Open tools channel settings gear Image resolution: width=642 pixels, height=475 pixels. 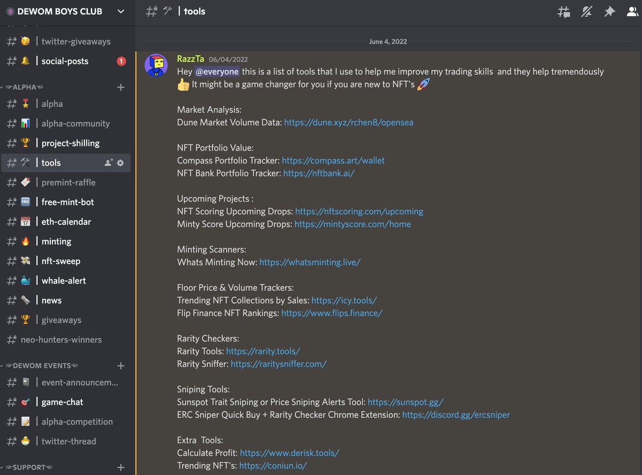(120, 163)
